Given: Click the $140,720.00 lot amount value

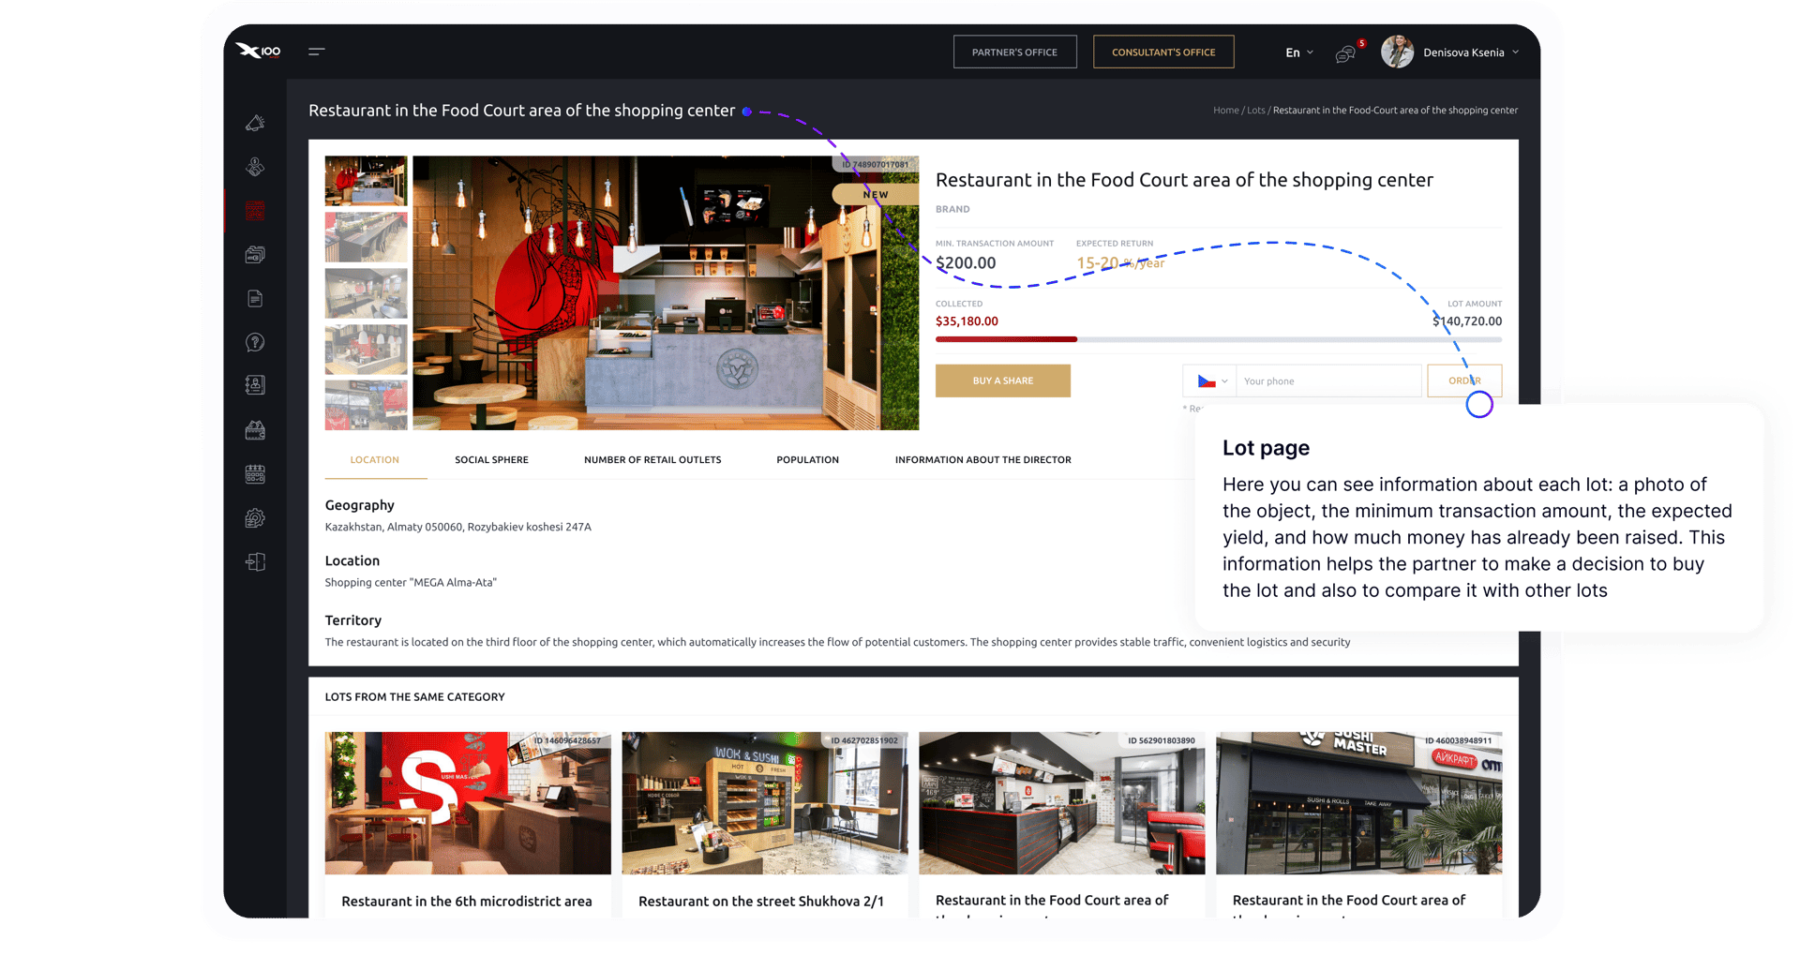Looking at the screenshot, I should 1467,321.
